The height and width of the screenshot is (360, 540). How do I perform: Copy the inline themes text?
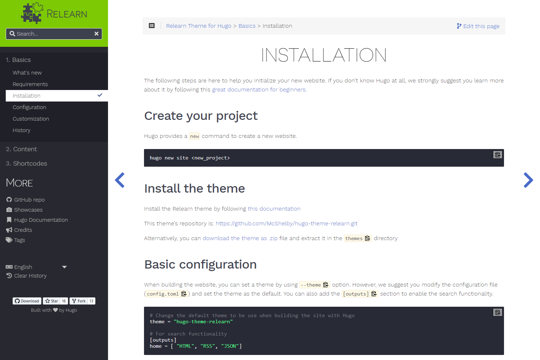point(368,238)
